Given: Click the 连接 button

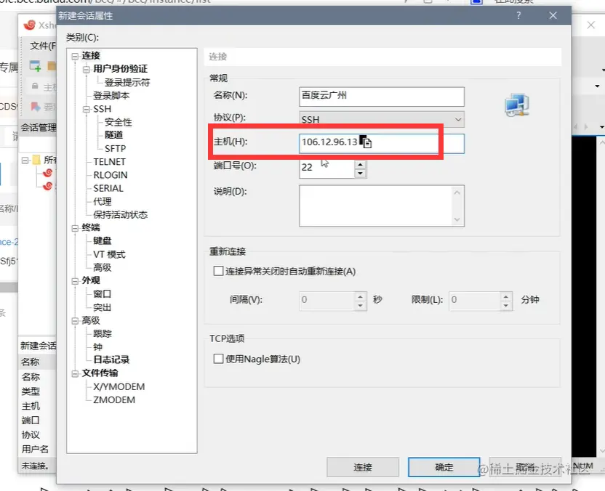Looking at the screenshot, I should (362, 467).
